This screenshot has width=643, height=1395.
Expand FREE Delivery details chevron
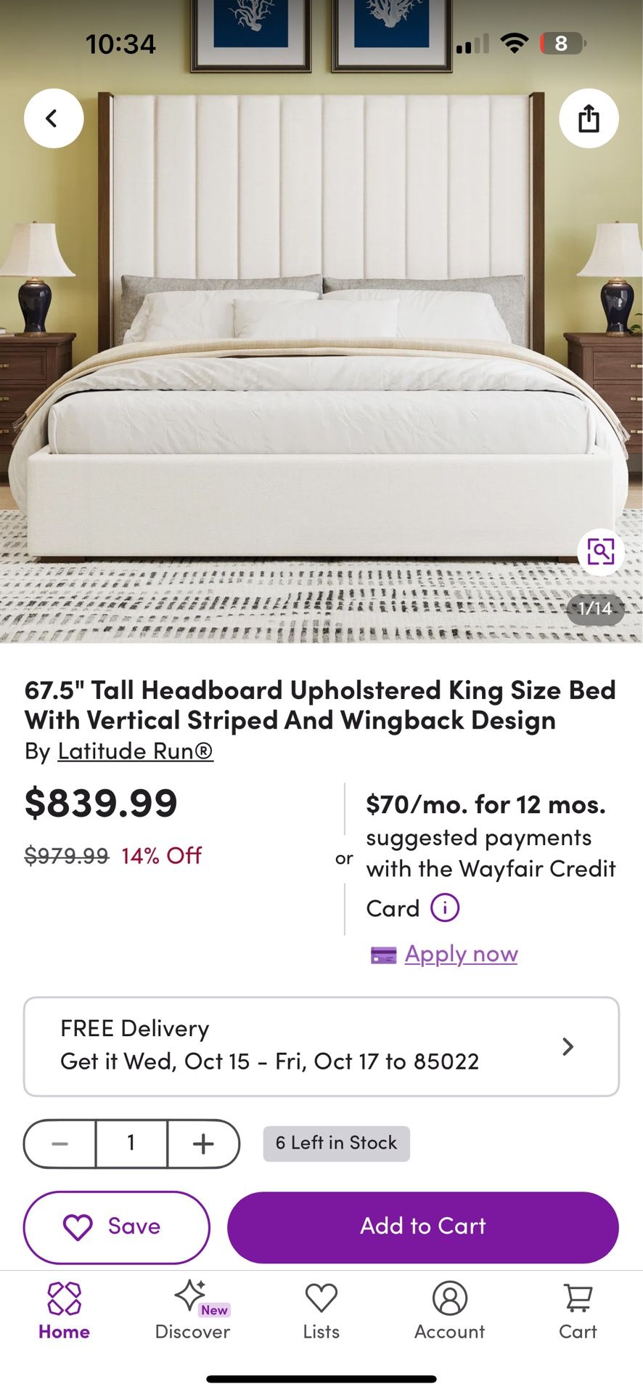coord(568,1046)
